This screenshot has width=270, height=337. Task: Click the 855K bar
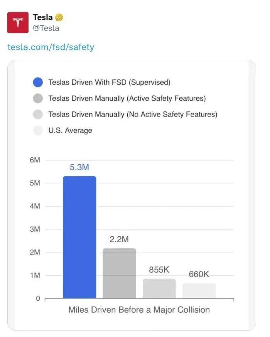pos(159,288)
